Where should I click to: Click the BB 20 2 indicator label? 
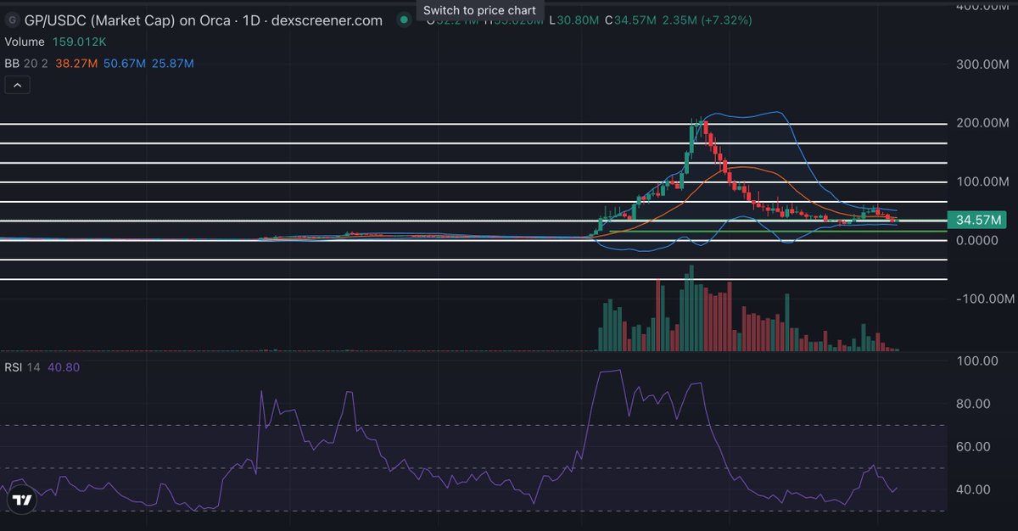pos(25,64)
